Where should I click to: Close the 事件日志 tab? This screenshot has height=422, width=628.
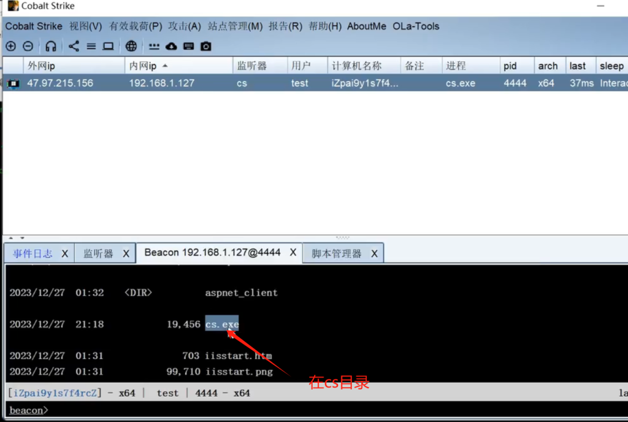click(x=65, y=254)
